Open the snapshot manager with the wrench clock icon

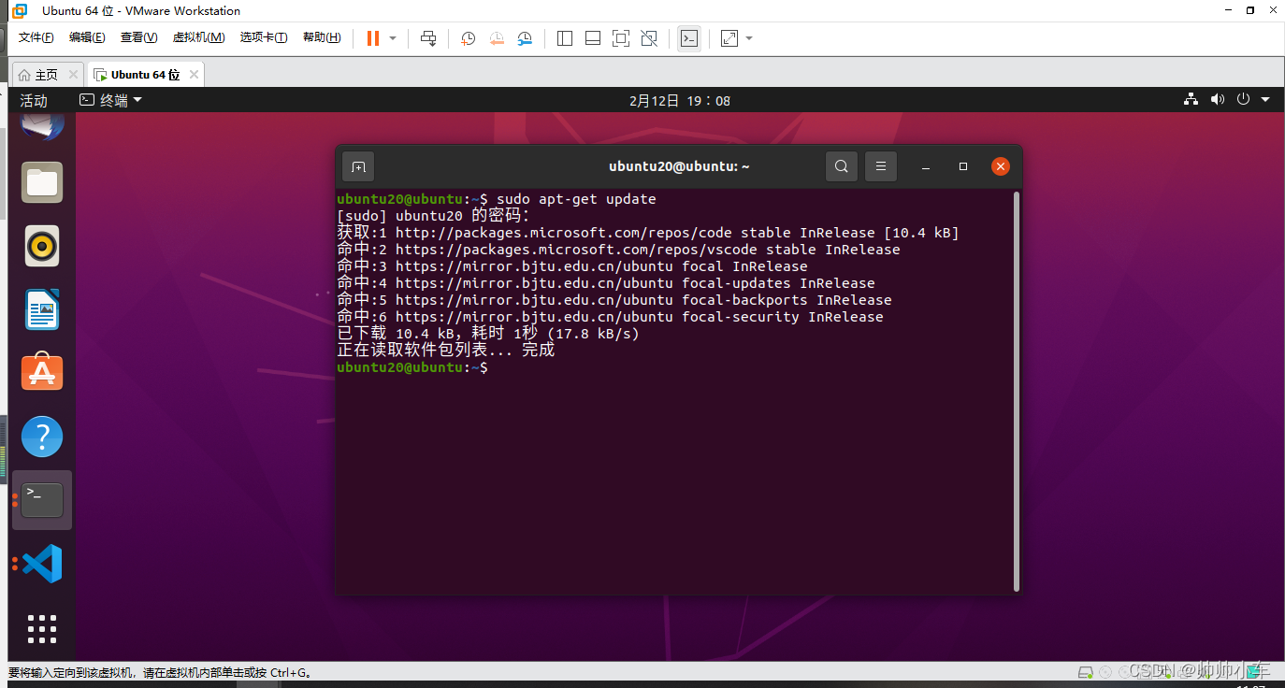[525, 38]
